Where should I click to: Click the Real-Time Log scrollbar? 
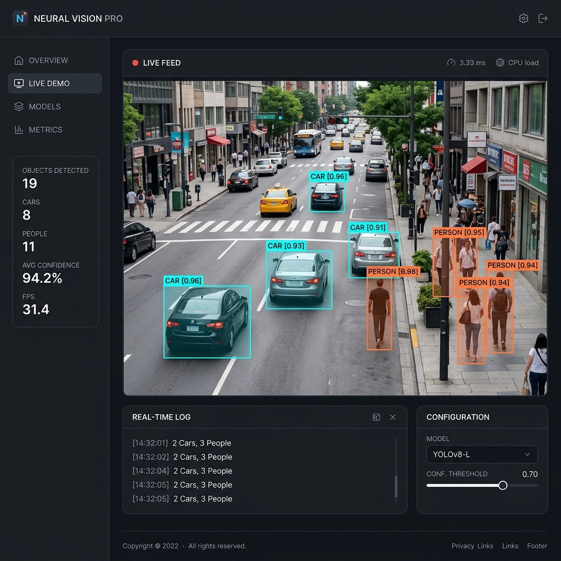[x=396, y=486]
